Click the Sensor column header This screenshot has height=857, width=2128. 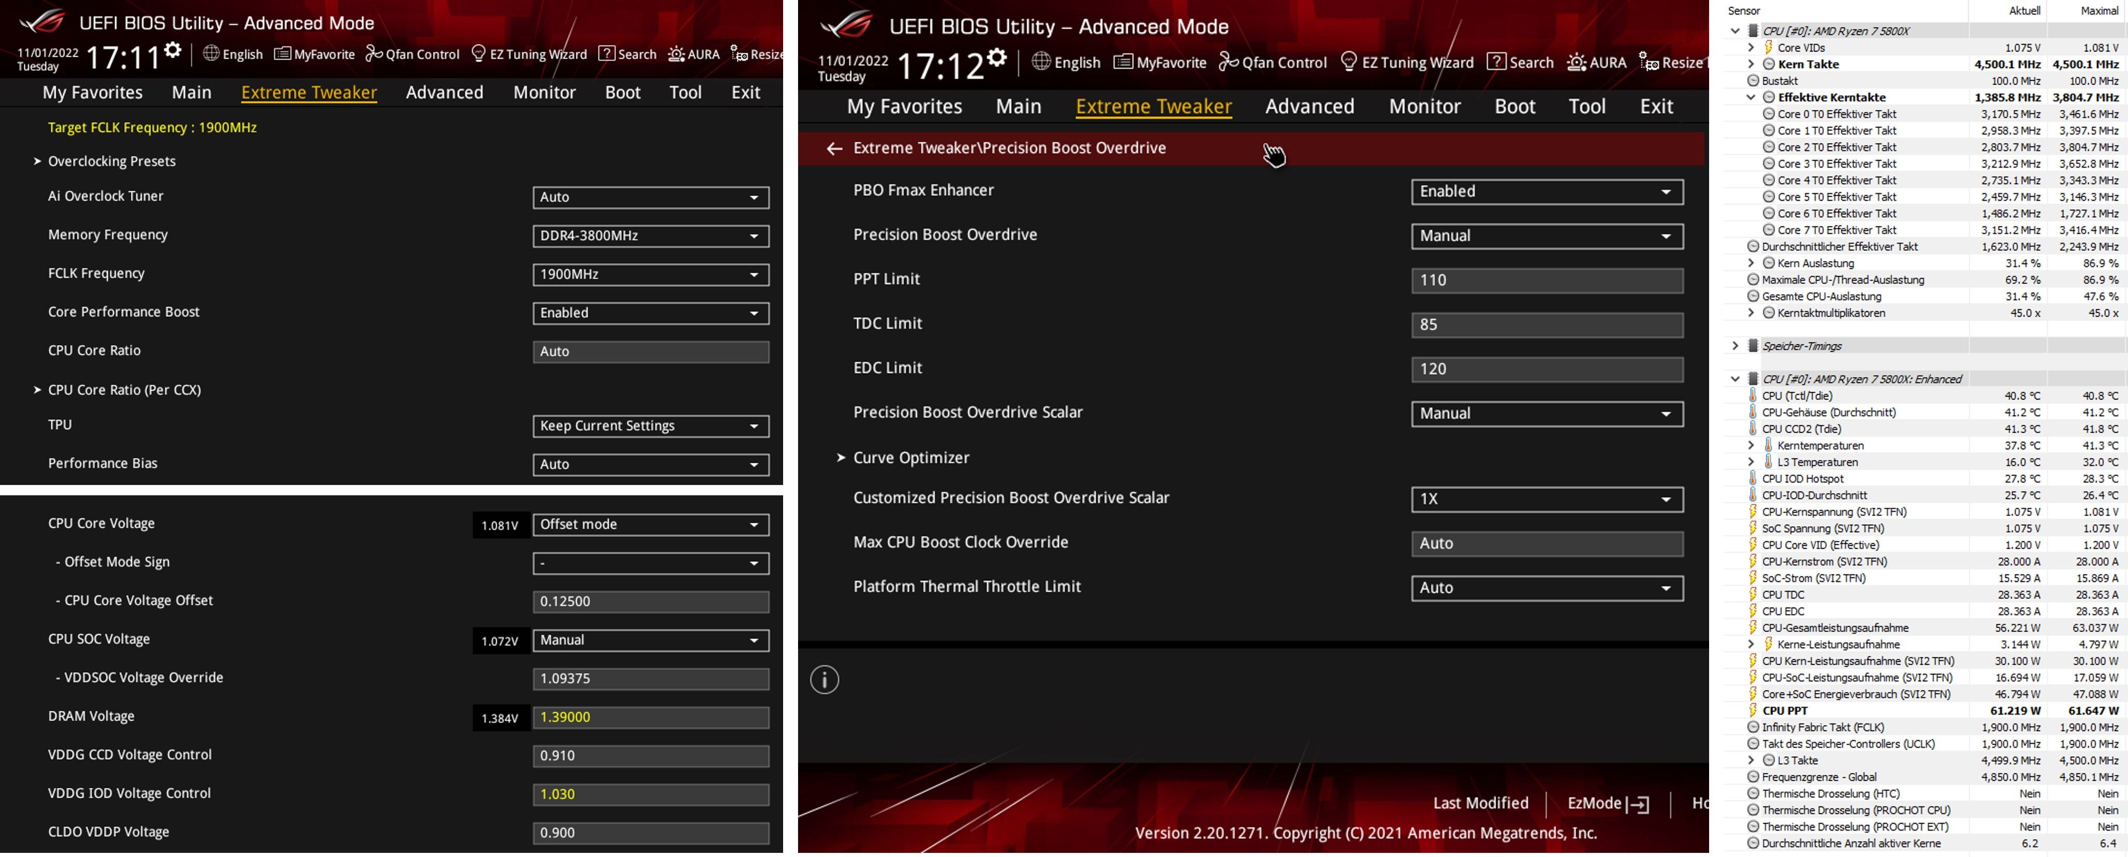tap(1744, 11)
